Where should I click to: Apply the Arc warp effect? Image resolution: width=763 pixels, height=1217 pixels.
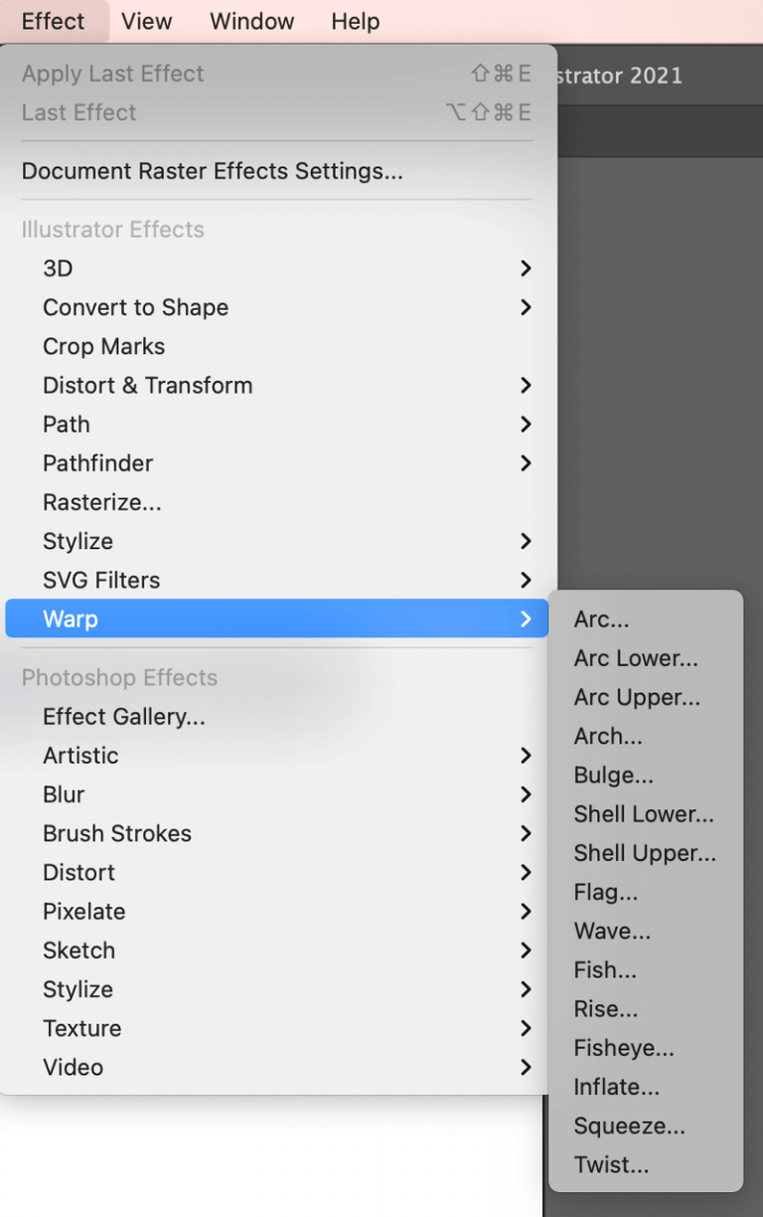tap(600, 618)
